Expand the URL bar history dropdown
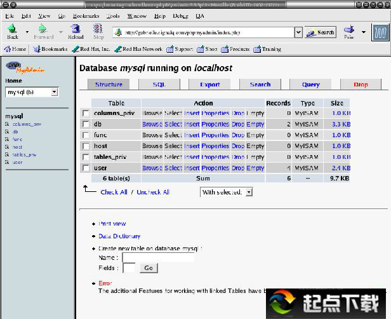The height and width of the screenshot is (319, 391). pos(298,32)
